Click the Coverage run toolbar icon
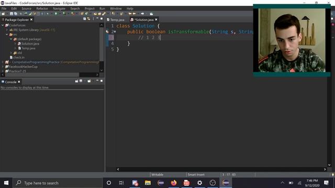The image size is (335, 188). click(x=64, y=14)
